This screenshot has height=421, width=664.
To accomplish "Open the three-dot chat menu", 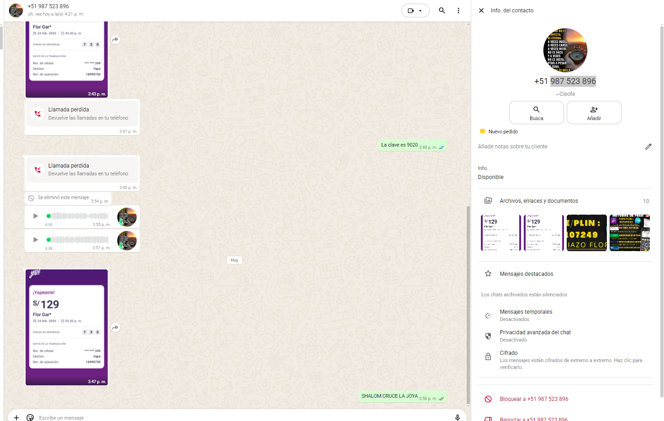I will coord(458,11).
